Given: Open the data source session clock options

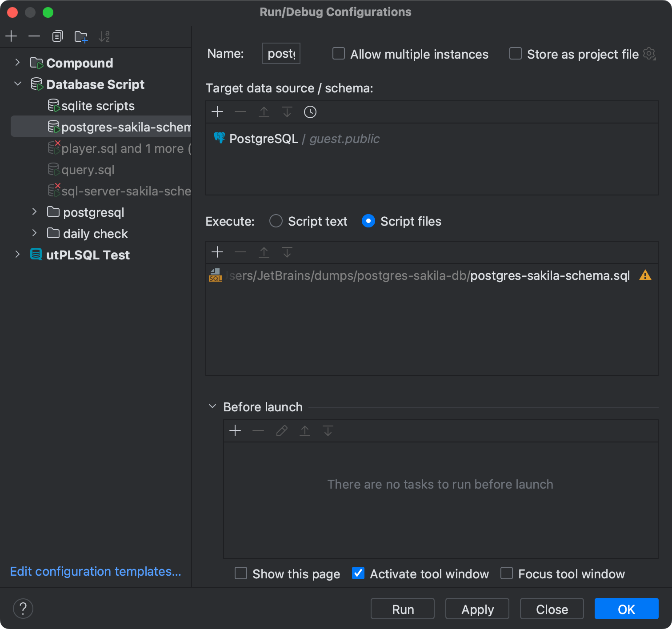Looking at the screenshot, I should pos(310,112).
